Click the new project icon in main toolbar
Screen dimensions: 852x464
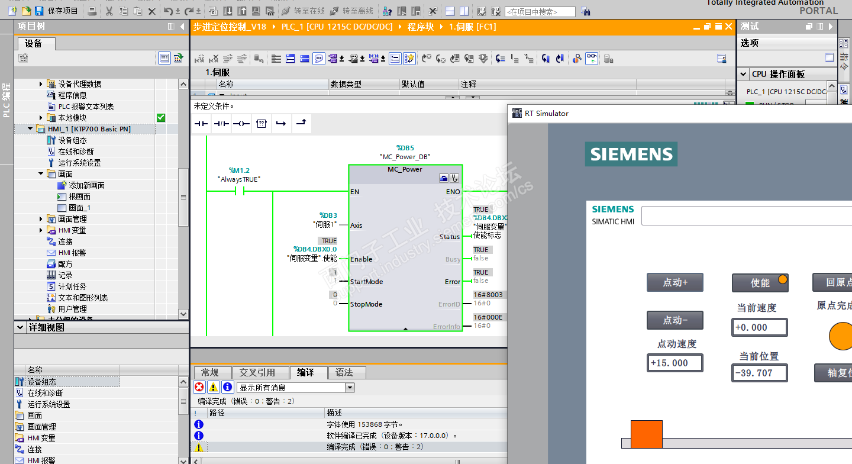click(x=12, y=11)
